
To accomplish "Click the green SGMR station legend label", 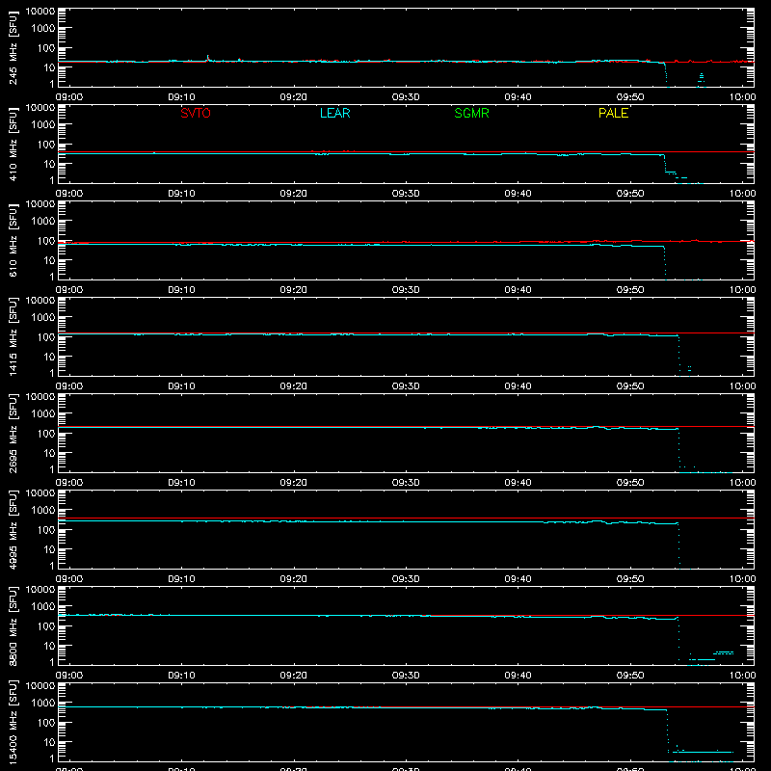I will click(471, 113).
